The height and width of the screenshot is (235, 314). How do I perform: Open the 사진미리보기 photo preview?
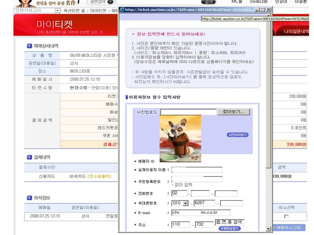pyautogui.click(x=237, y=135)
